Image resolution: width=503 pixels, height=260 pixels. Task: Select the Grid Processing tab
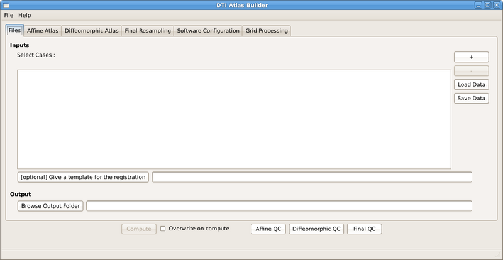pos(267,30)
